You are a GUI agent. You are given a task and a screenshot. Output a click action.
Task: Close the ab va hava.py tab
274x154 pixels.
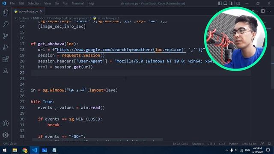coord(41,11)
